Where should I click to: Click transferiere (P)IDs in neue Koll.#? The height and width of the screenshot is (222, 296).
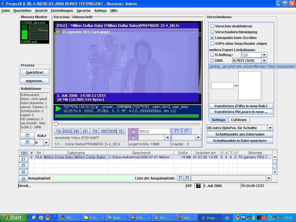(241, 106)
